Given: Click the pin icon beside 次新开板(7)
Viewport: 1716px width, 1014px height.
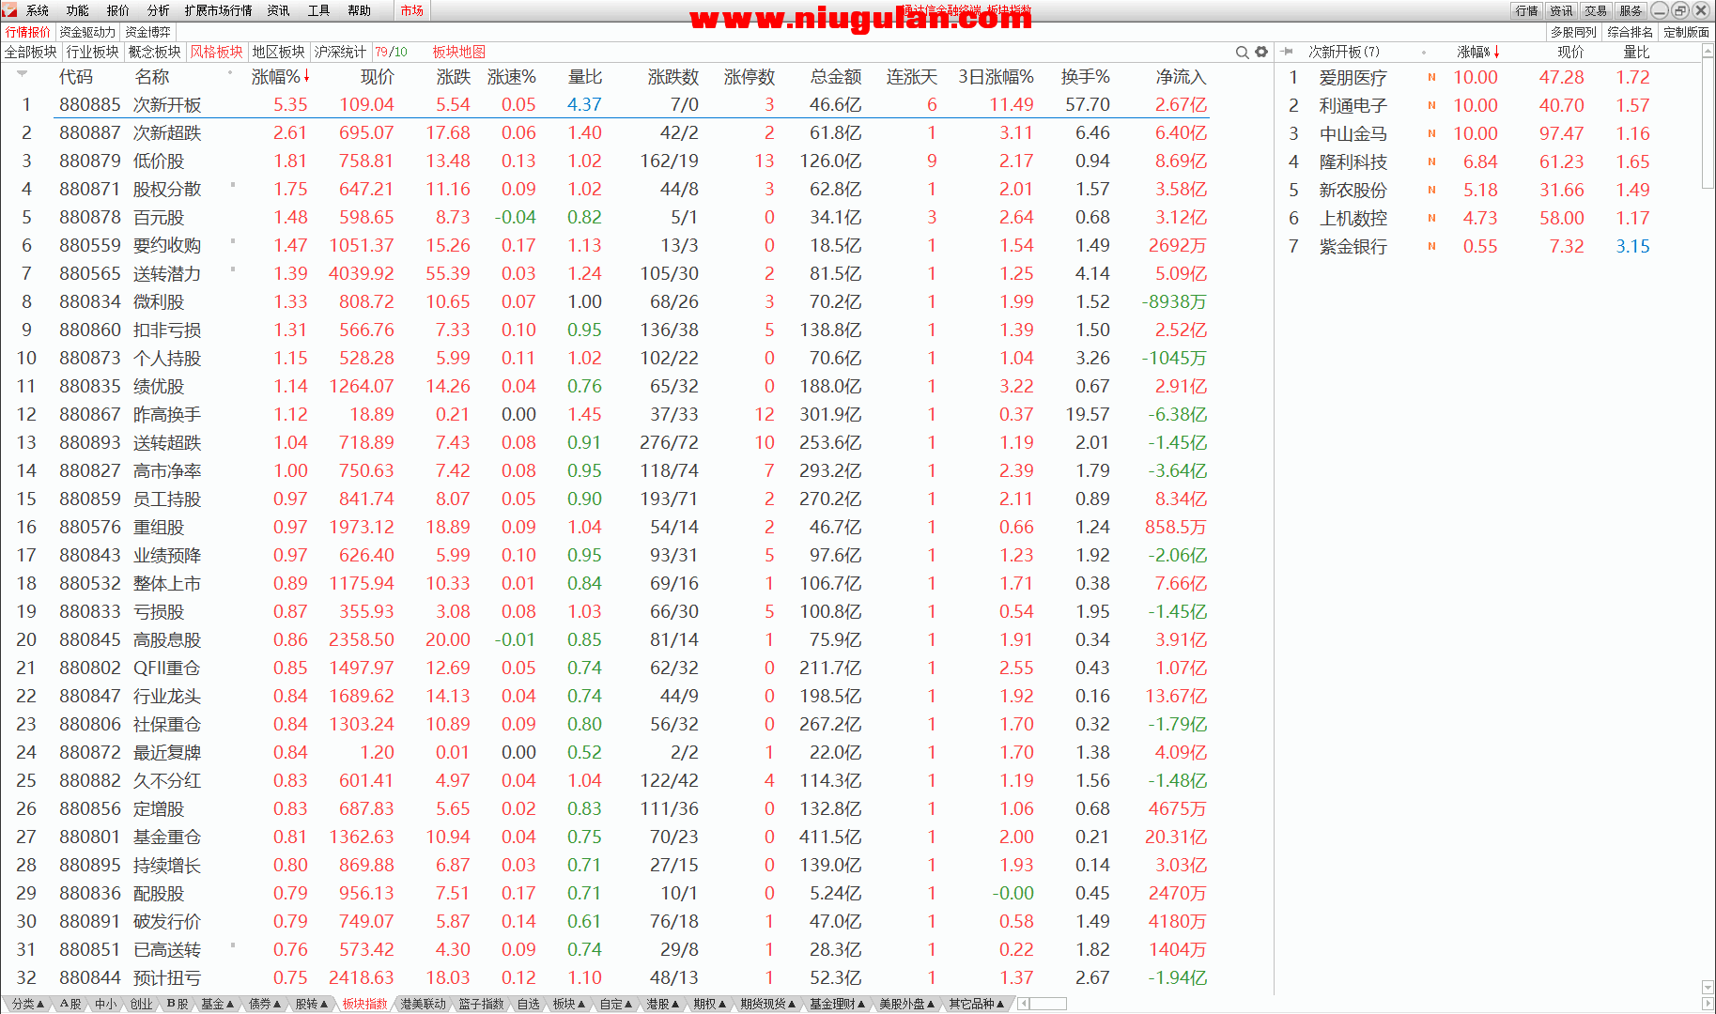Looking at the screenshot, I should [x=1288, y=52].
